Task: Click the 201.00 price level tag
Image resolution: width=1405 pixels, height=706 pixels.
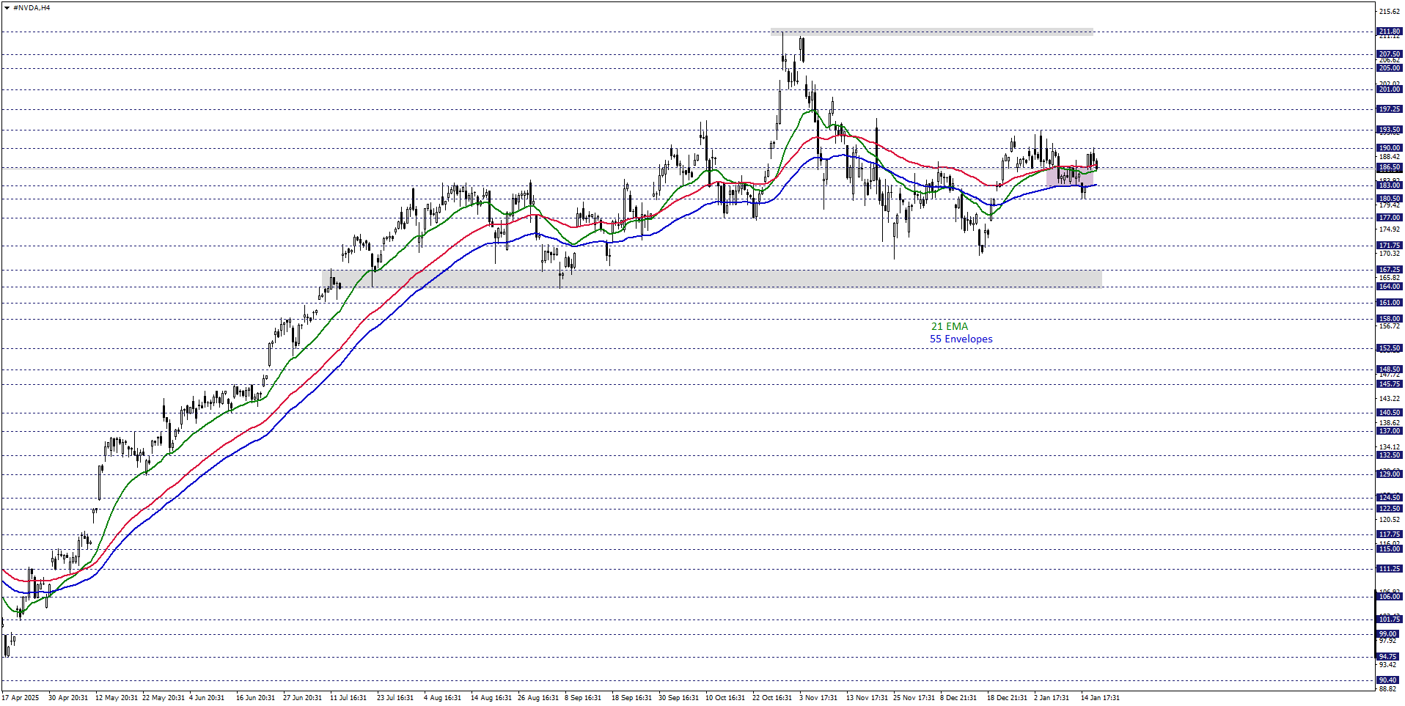Action: click(x=1389, y=89)
